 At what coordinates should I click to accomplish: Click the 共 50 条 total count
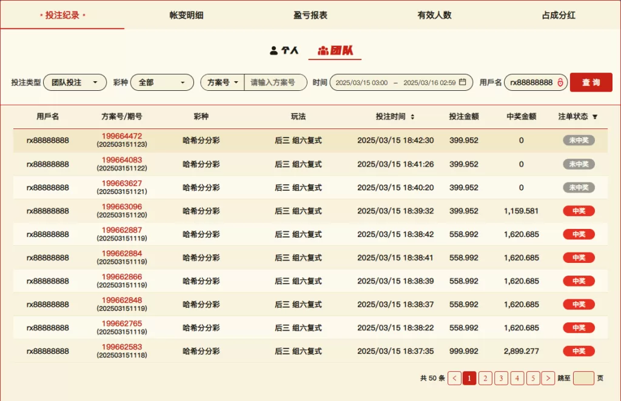(x=432, y=378)
